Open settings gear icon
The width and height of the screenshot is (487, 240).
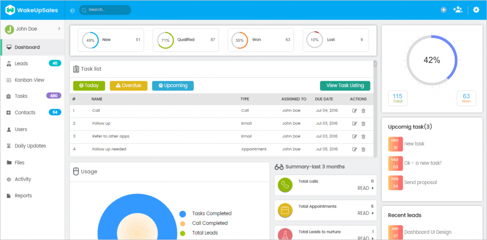(476, 10)
